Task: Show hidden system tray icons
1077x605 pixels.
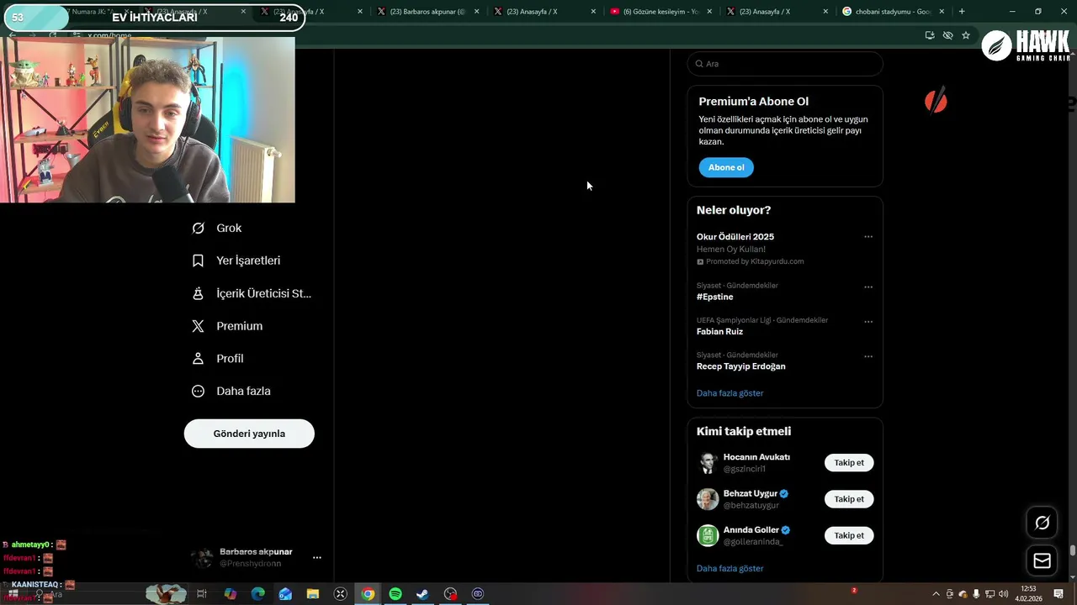Action: click(936, 594)
